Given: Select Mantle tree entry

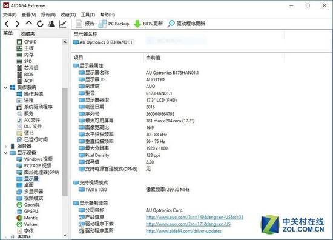Looking at the screenshot, I should [x=27, y=218].
